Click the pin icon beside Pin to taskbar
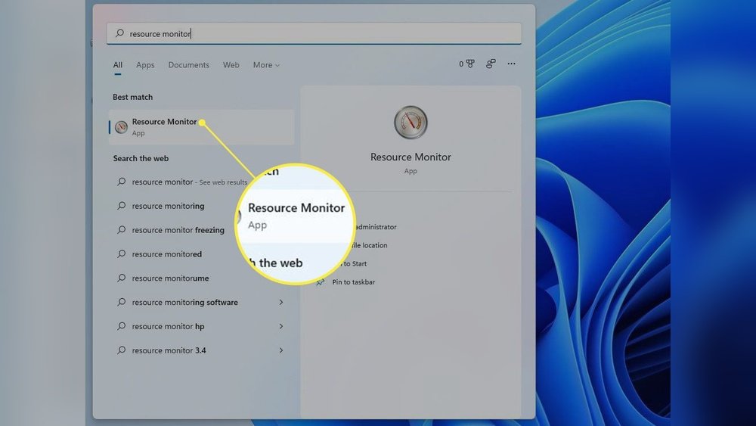756x426 pixels. click(320, 282)
